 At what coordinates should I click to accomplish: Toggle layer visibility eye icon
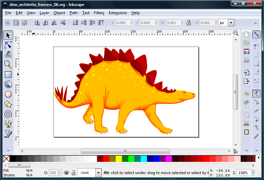[x=67, y=173]
